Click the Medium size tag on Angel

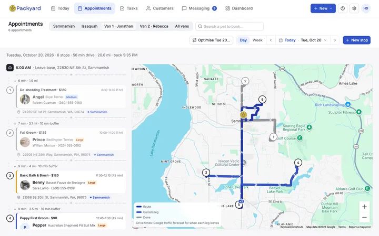71,97
